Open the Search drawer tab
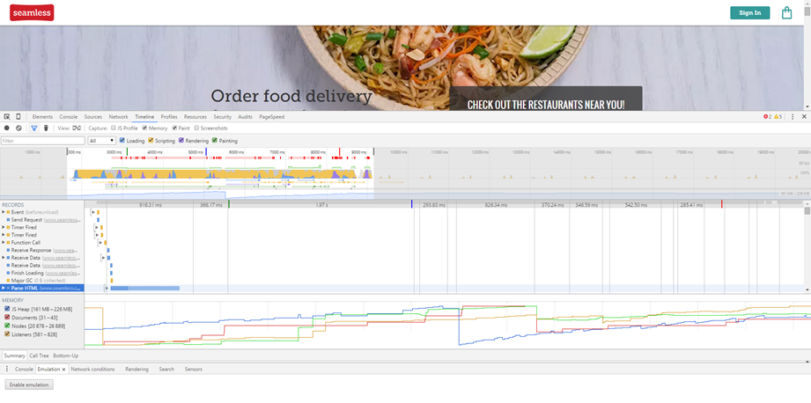This screenshot has height=403, width=811. pos(166,370)
